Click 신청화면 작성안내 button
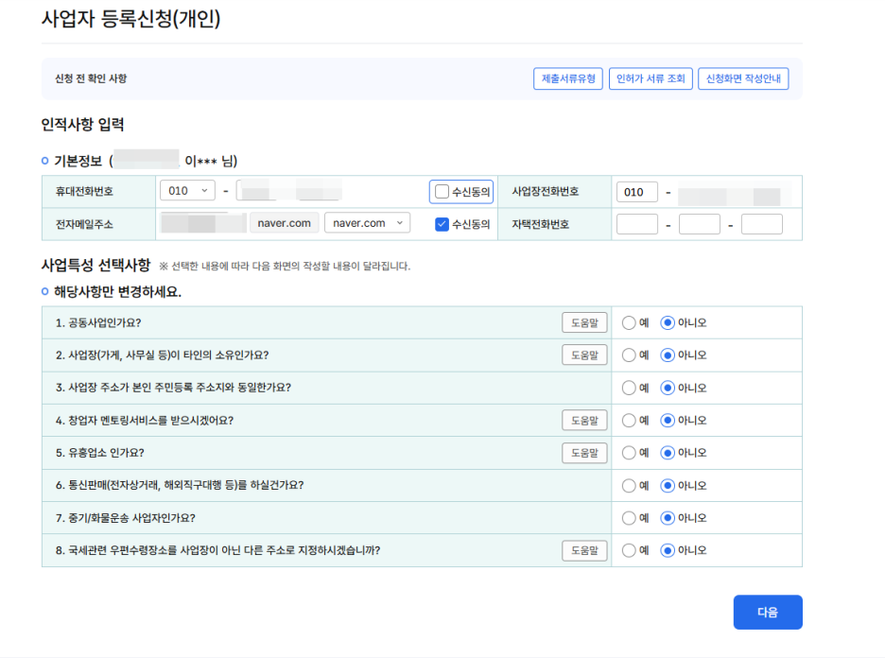885x658 pixels. click(743, 78)
